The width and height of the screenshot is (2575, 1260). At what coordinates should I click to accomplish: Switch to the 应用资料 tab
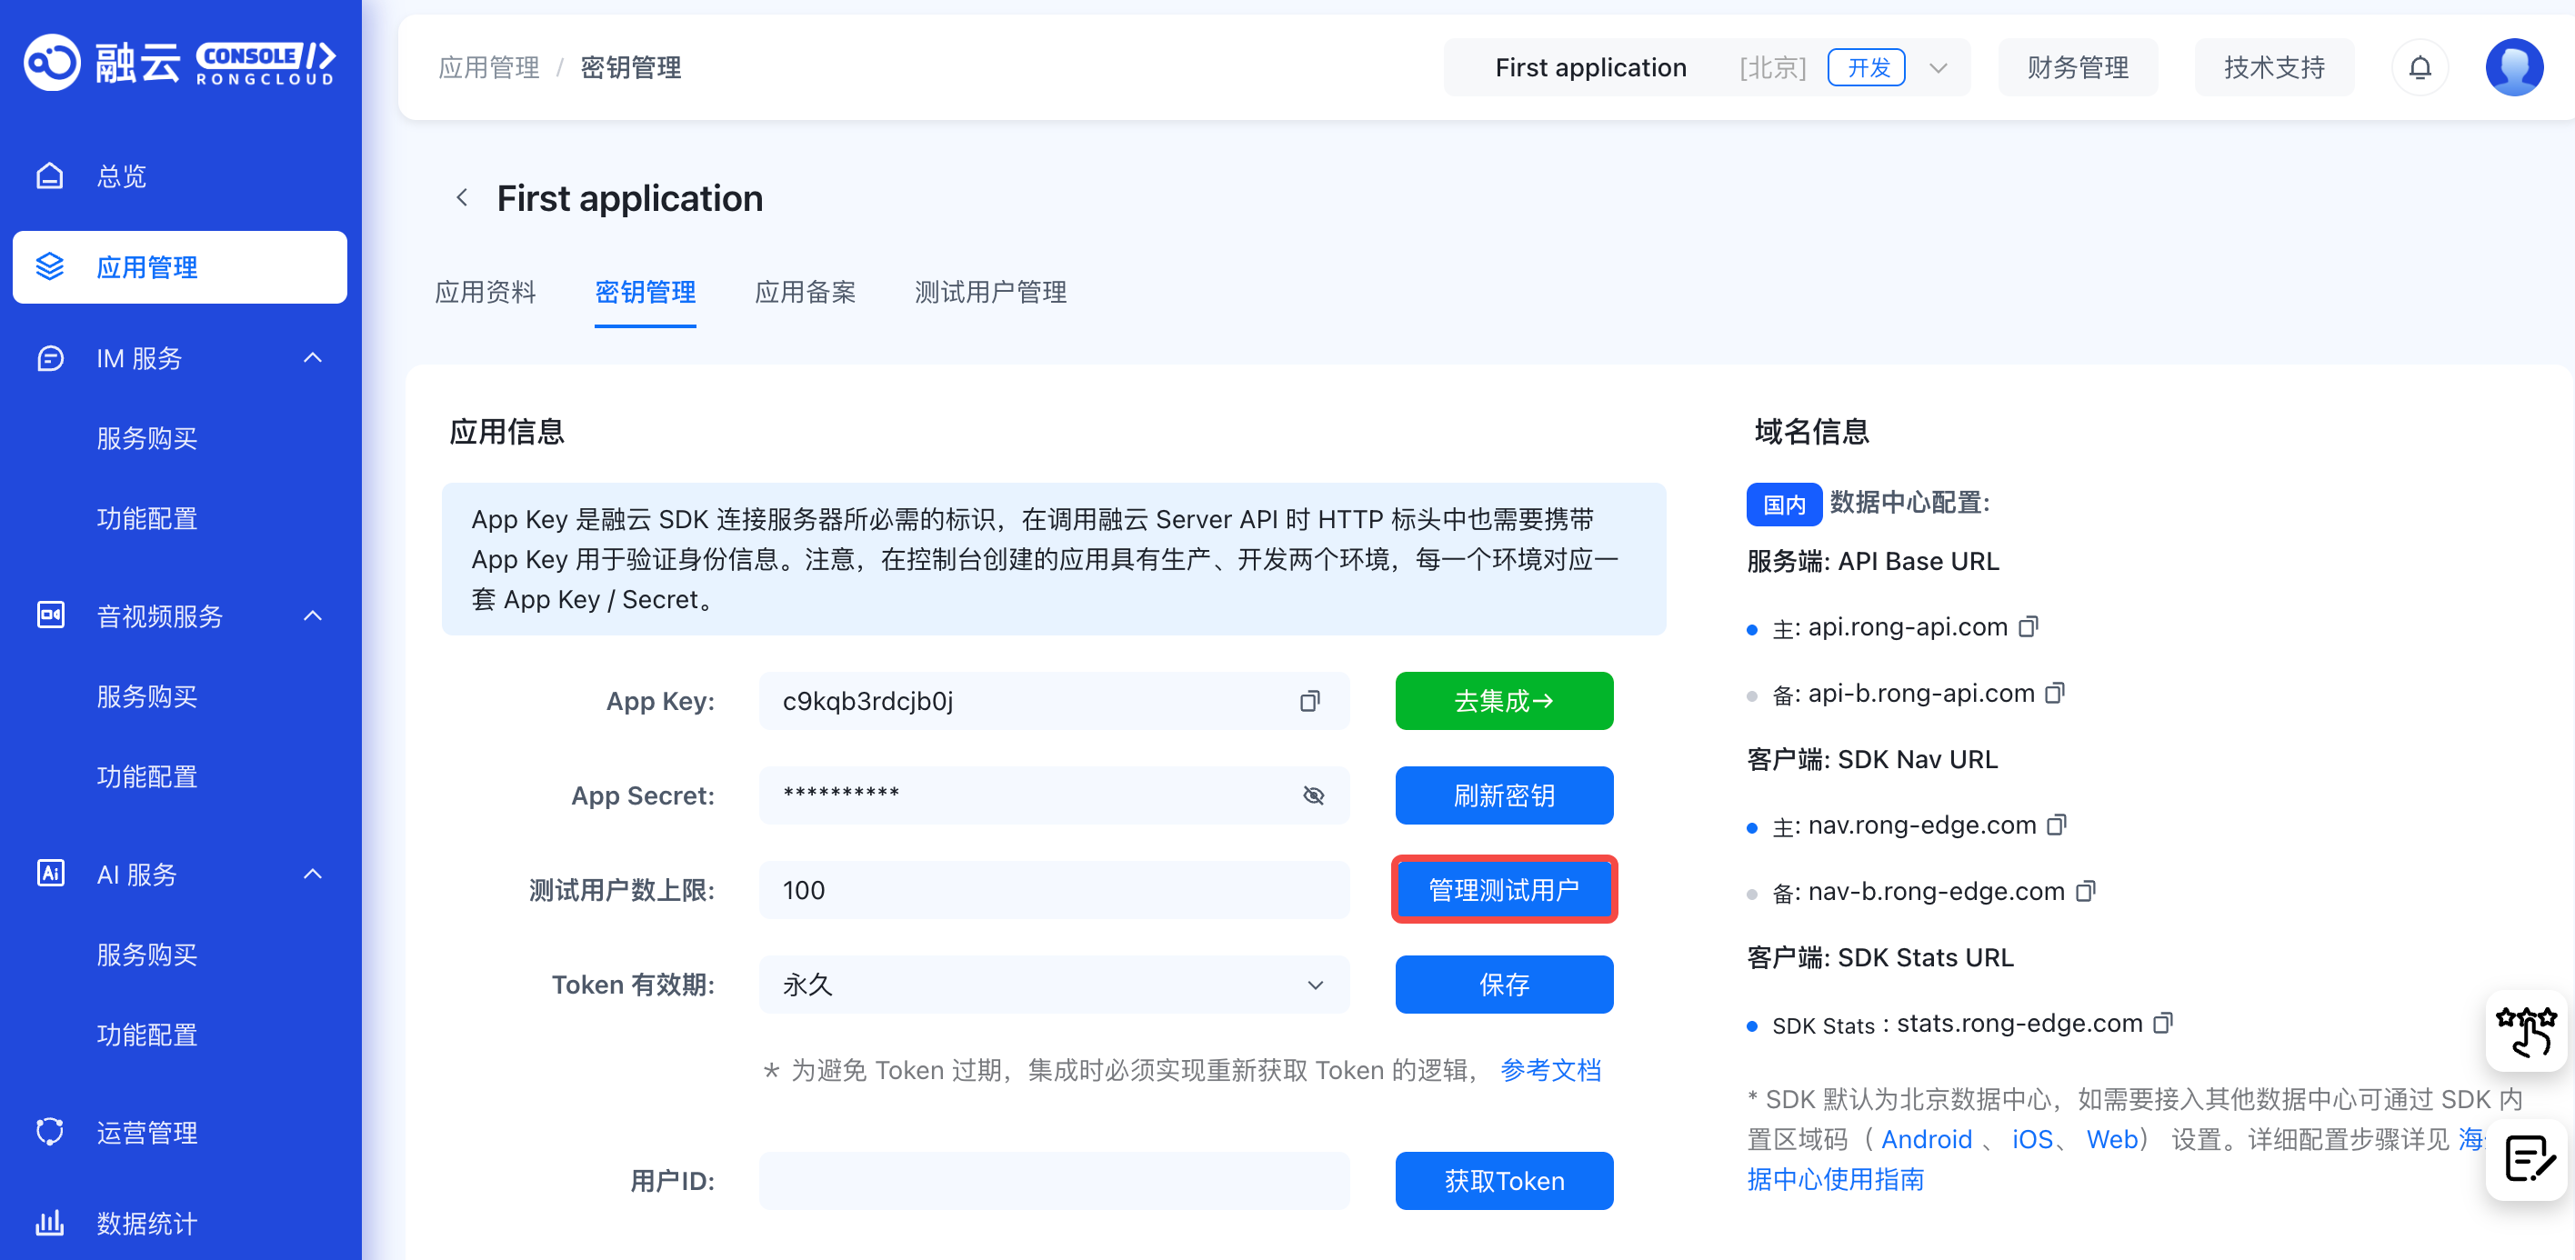pyautogui.click(x=486, y=293)
